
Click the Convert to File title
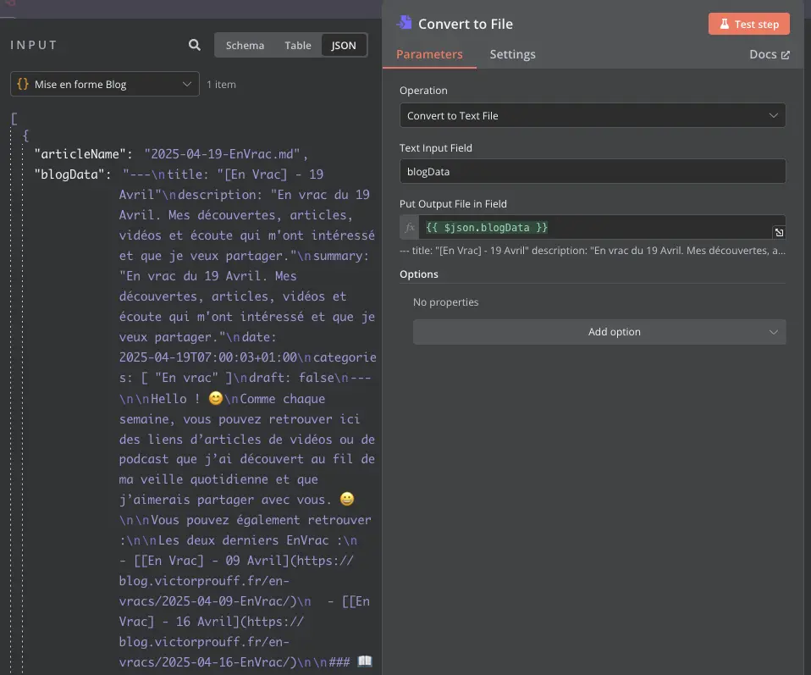click(466, 24)
